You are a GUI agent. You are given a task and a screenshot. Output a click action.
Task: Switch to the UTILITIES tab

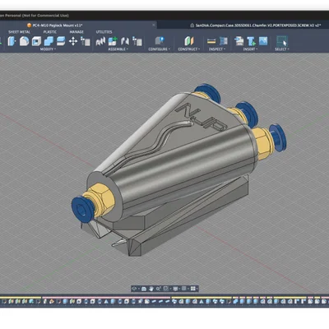tap(104, 32)
